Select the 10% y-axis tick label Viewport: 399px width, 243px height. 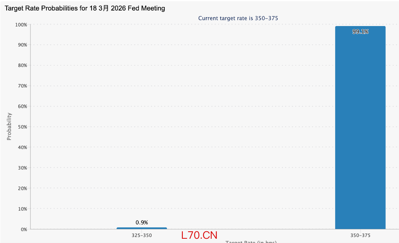[22, 209]
